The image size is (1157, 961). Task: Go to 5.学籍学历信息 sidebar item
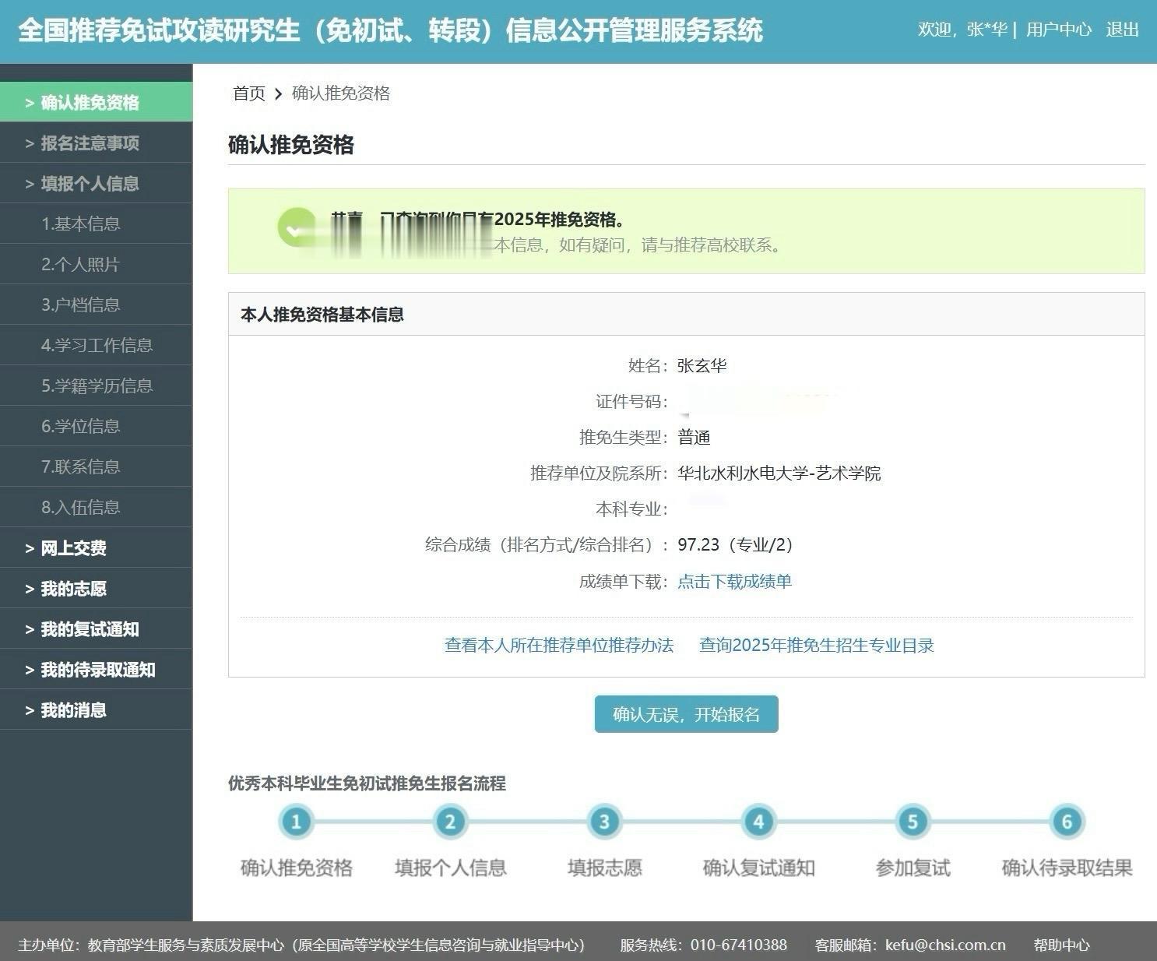click(x=97, y=386)
